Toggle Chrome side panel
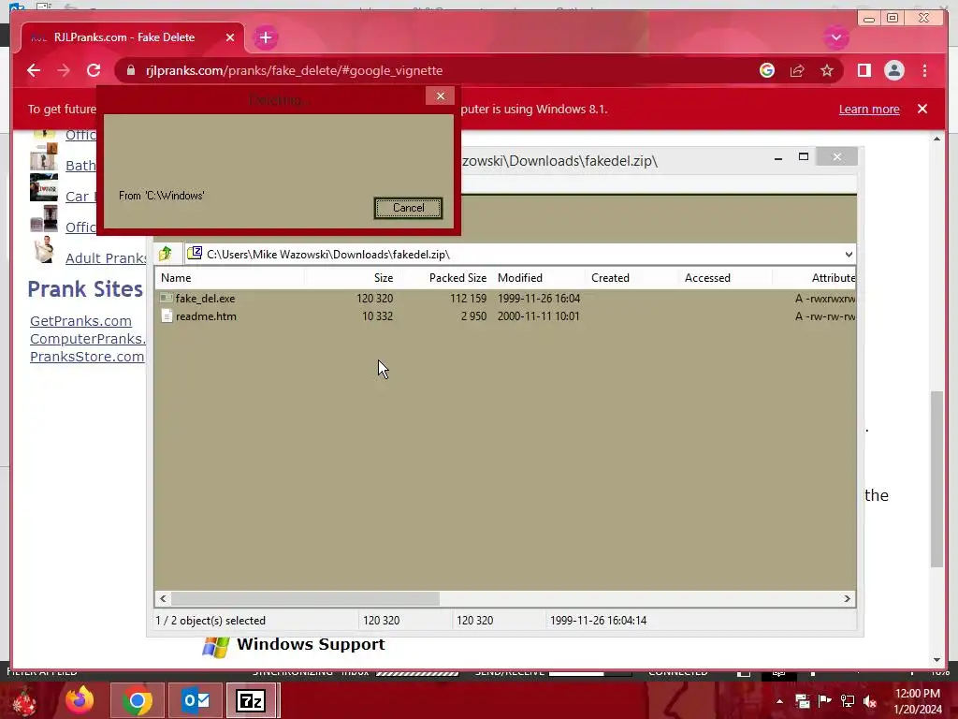 864,70
